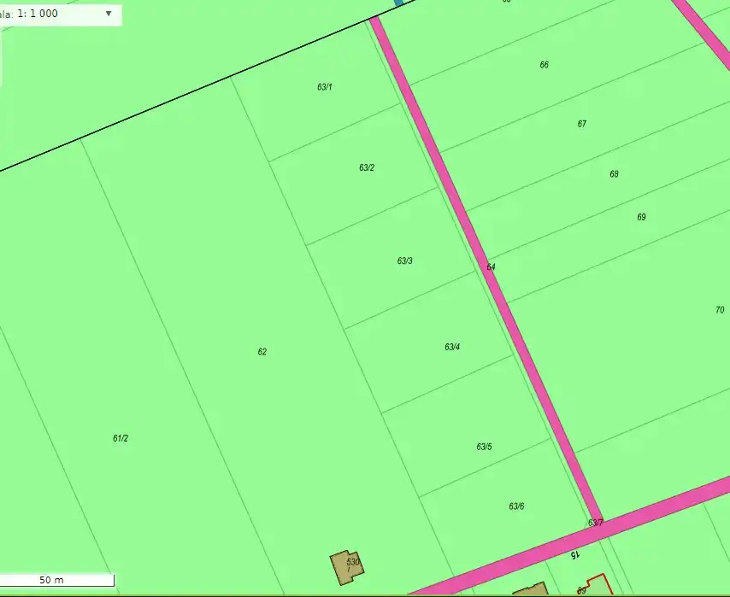
Task: Click parcel 63/1 on the map
Action: 324,87
